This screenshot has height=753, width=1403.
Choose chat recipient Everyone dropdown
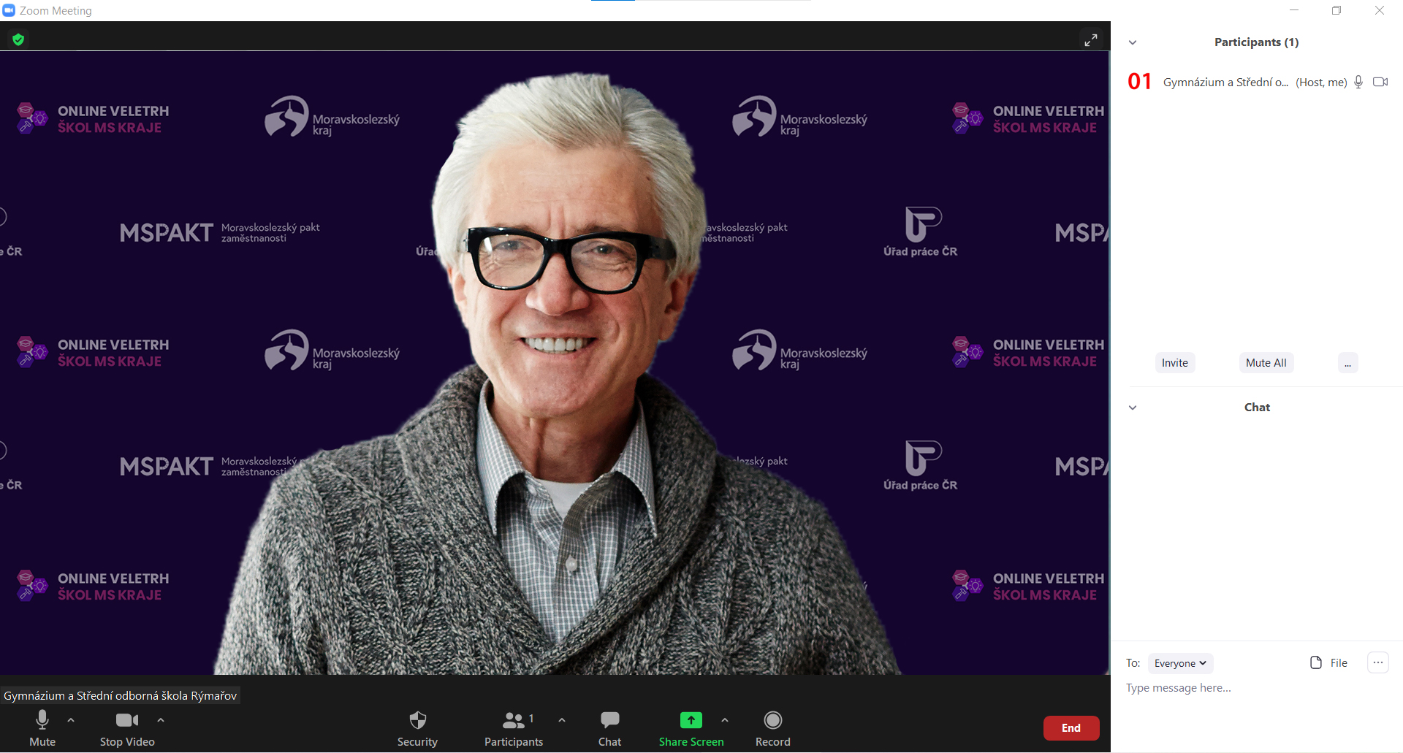pyautogui.click(x=1181, y=663)
